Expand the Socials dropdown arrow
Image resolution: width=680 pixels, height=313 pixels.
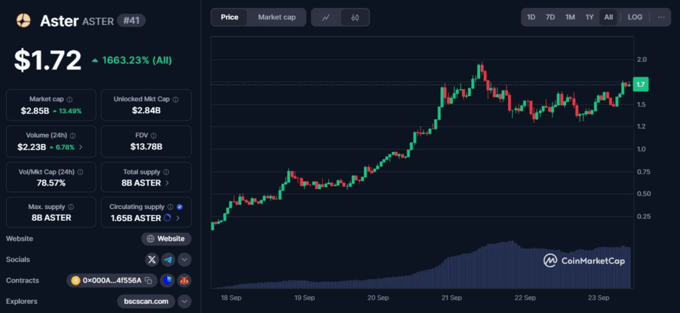pyautogui.click(x=185, y=260)
